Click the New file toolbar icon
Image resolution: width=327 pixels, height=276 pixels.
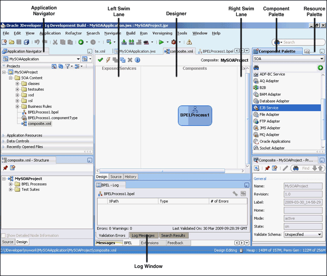point(4,42)
